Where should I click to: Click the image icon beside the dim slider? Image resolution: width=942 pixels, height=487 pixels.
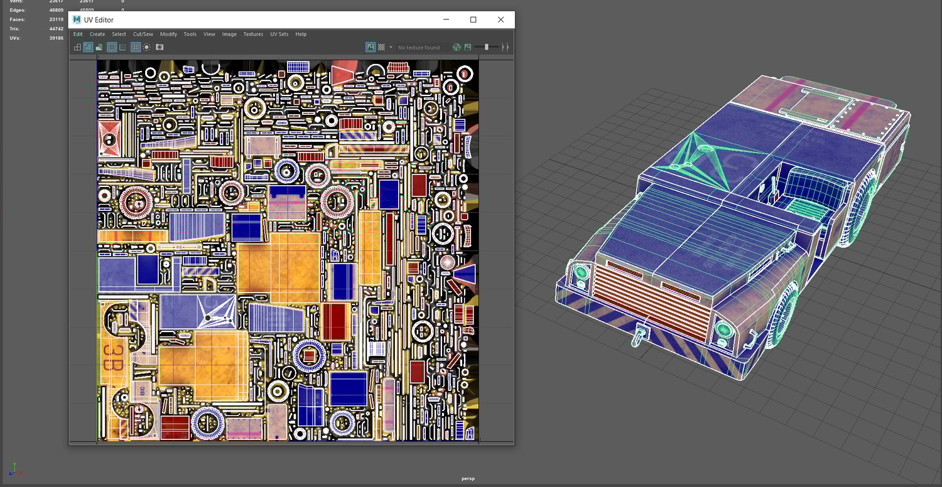click(468, 47)
